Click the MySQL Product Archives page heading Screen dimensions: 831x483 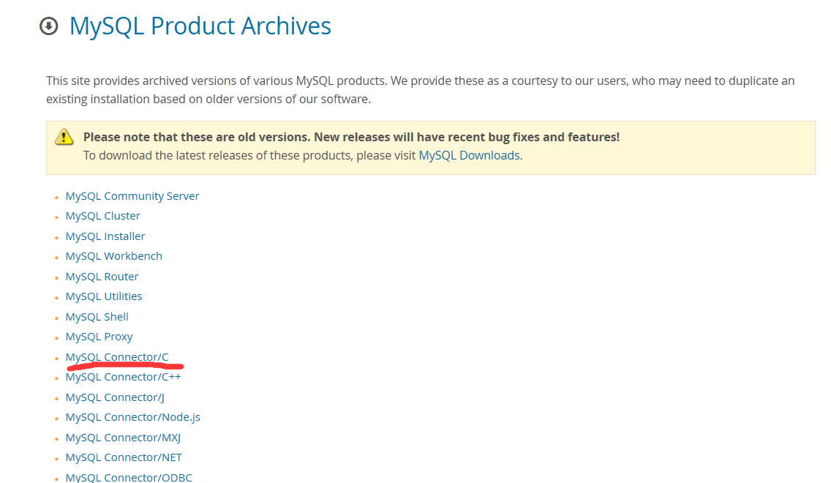[x=200, y=26]
